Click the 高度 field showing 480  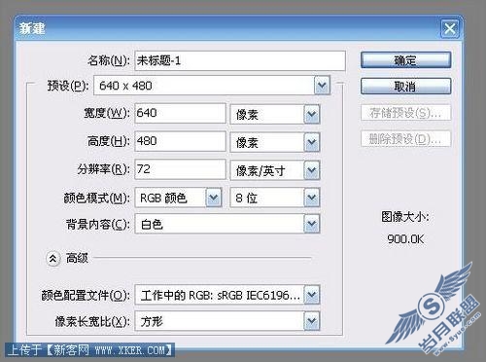[x=180, y=141]
